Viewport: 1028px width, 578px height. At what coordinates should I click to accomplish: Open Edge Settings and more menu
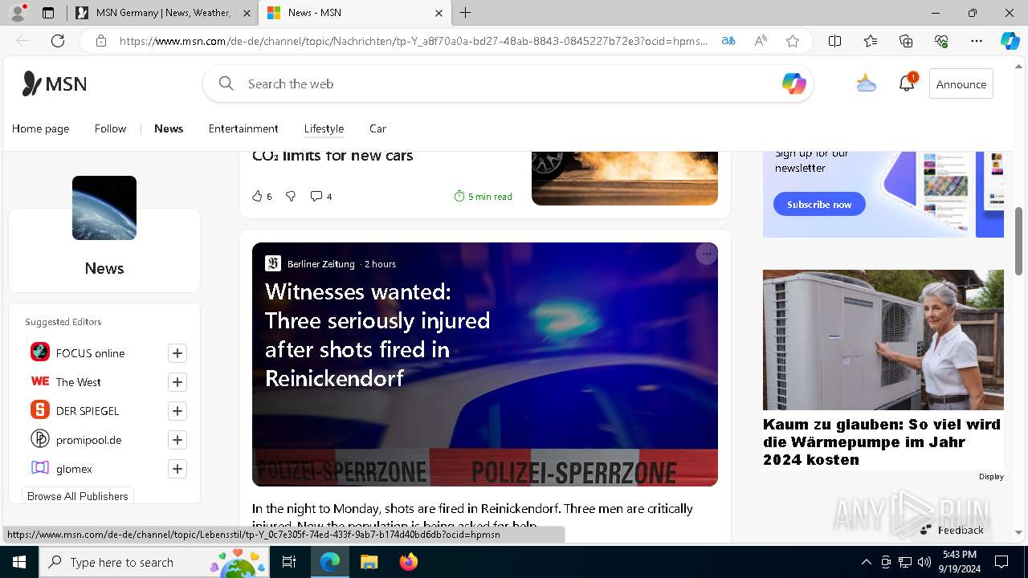coord(977,41)
